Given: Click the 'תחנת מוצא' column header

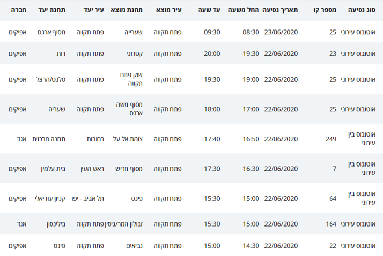Looking at the screenshot, I should (x=130, y=10).
